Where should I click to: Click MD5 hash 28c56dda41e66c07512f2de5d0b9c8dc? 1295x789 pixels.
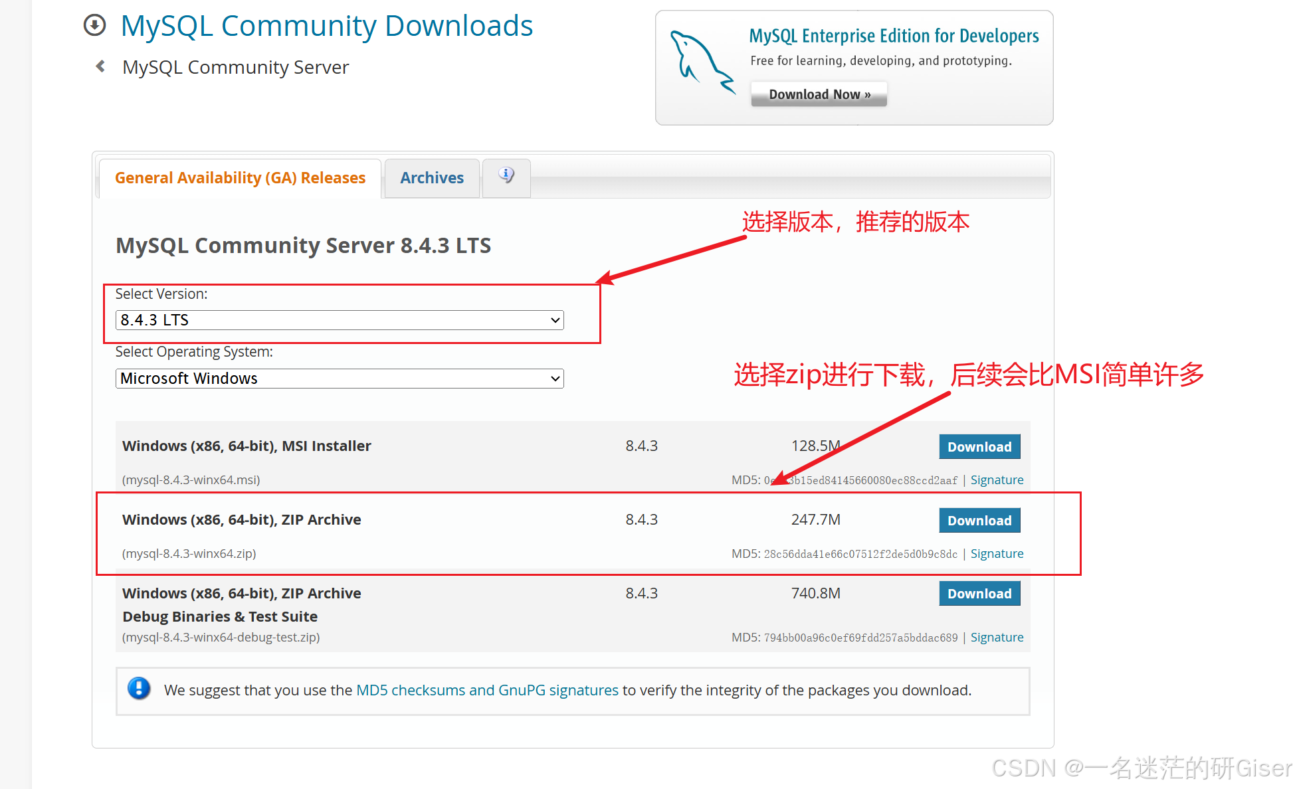tap(860, 554)
